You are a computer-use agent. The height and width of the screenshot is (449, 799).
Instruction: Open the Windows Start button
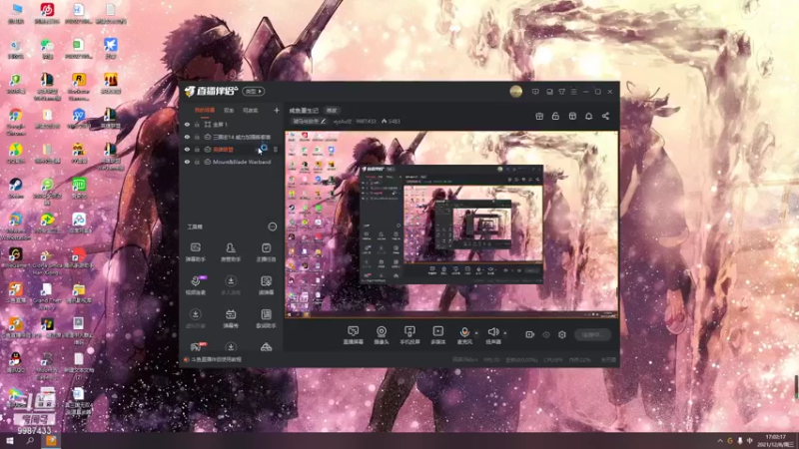[10, 441]
